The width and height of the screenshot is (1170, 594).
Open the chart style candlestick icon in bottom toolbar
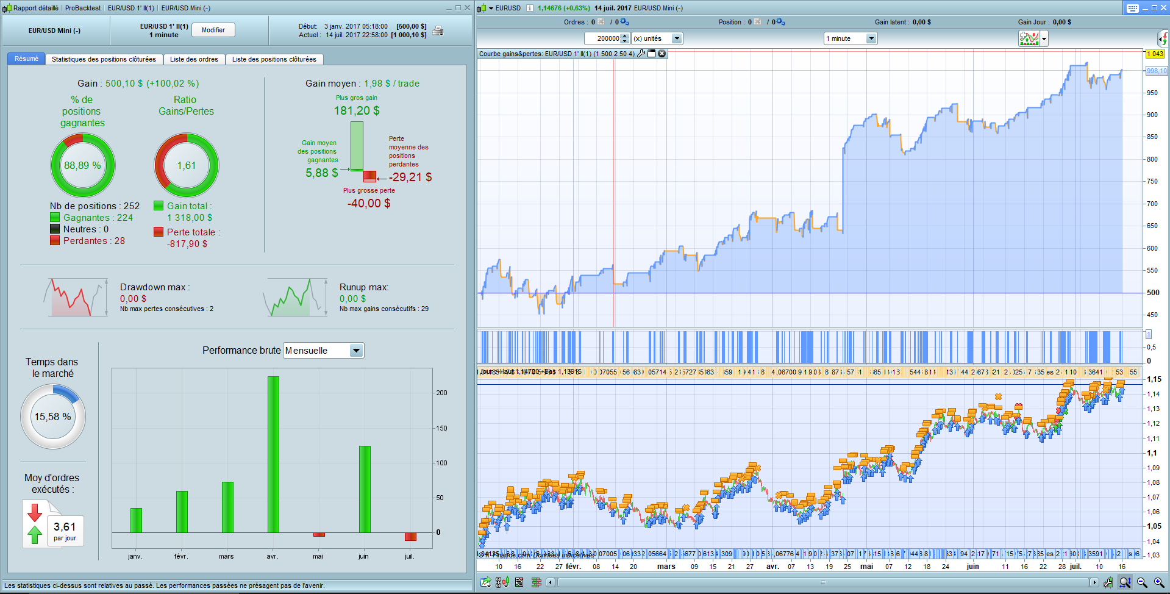point(502,582)
